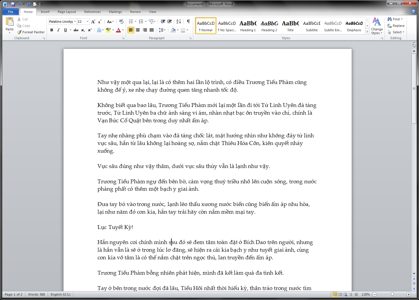Apply strikethrough formatting
The image size is (419, 300).
tap(76, 30)
